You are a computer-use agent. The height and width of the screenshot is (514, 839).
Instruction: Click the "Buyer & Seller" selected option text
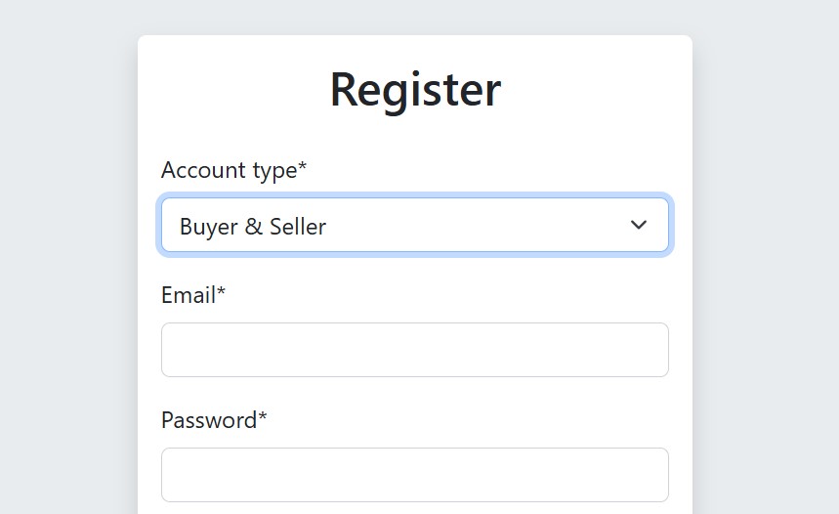(x=253, y=227)
